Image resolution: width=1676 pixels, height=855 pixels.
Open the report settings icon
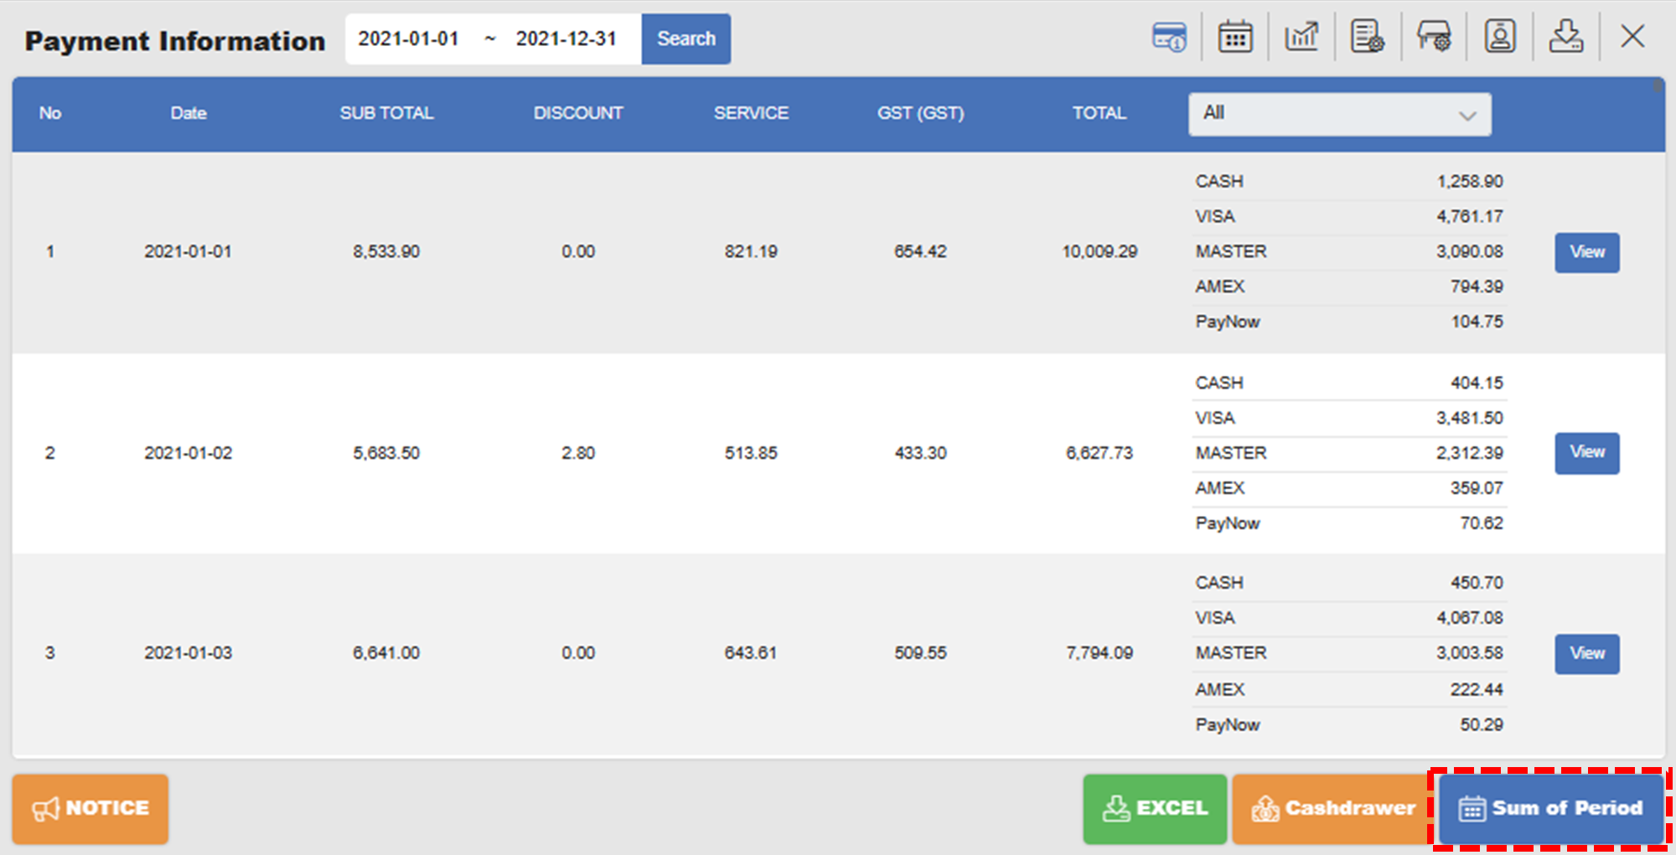pyautogui.click(x=1368, y=37)
